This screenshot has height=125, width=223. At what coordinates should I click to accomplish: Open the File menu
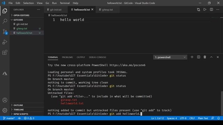(10, 3)
